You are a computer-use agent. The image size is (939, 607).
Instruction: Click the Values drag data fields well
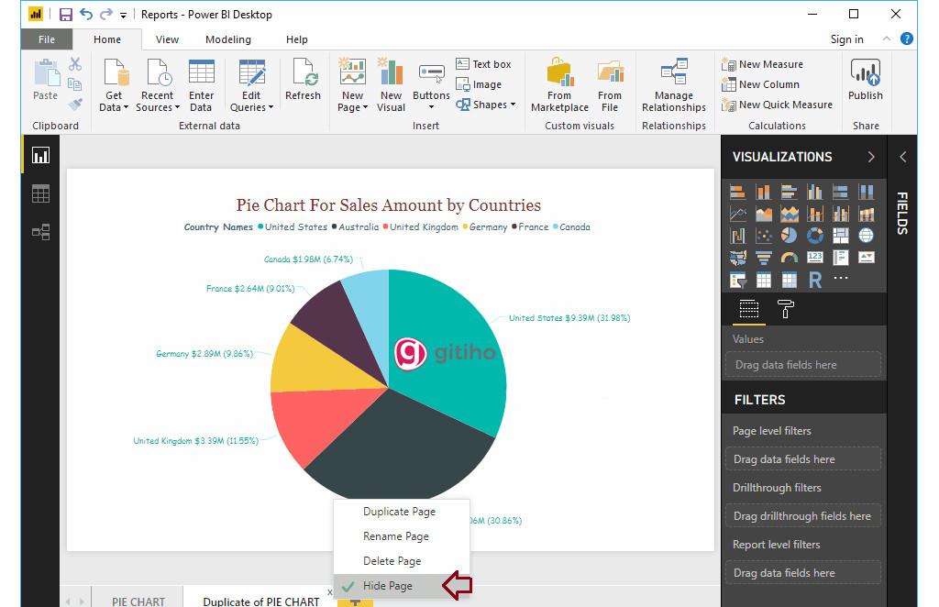(x=803, y=365)
